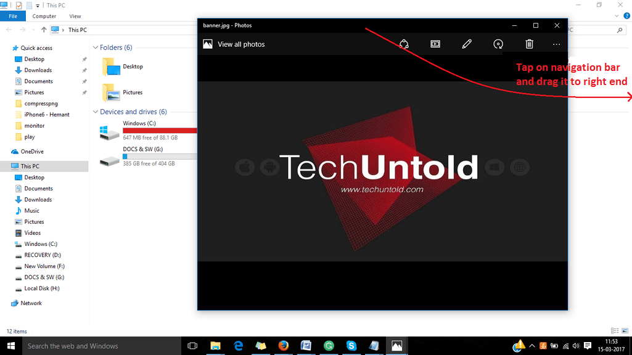Open the File tab in Explorer
The height and width of the screenshot is (355, 632).
coord(13,16)
